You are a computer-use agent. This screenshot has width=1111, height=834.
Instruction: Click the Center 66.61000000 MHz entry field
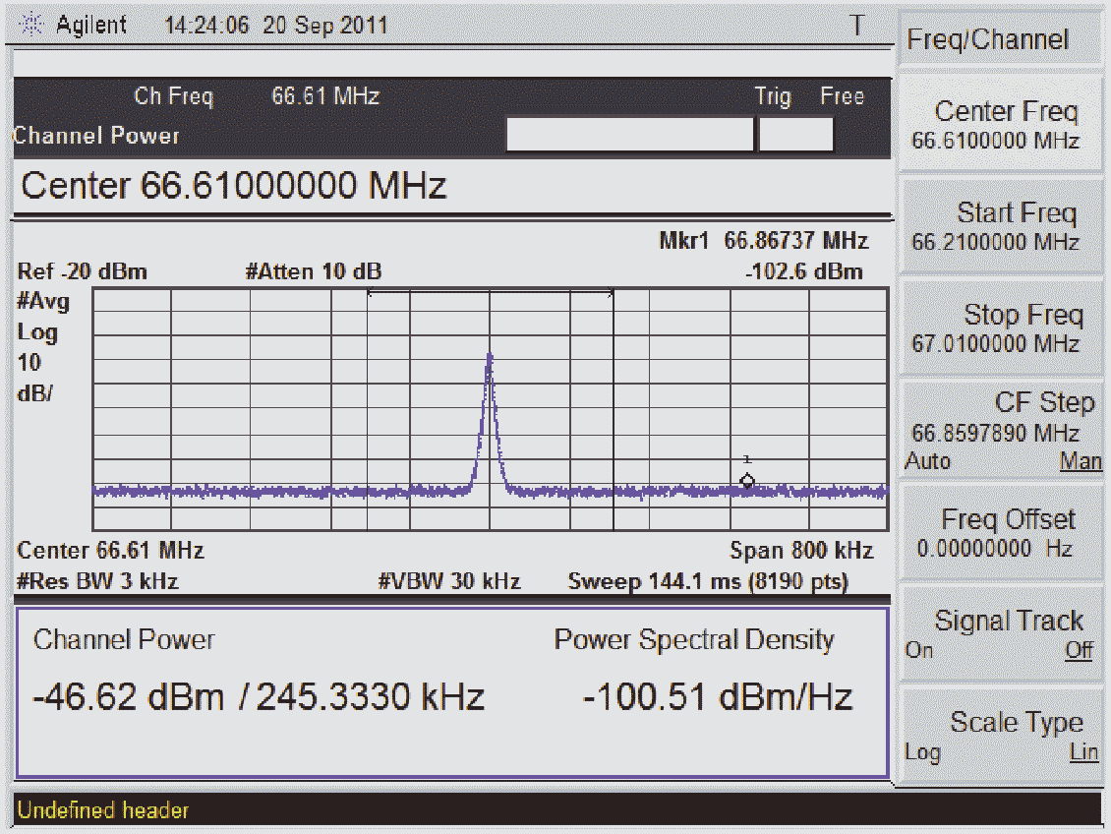(x=452, y=186)
